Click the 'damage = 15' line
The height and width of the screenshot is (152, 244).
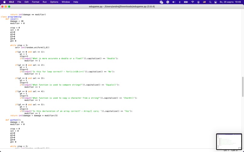coord(17,122)
